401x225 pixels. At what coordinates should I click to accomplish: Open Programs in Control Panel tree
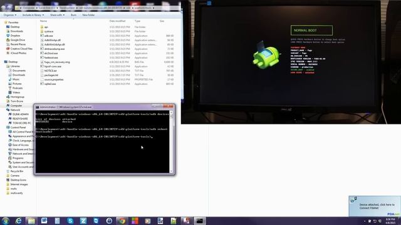click(x=18, y=158)
